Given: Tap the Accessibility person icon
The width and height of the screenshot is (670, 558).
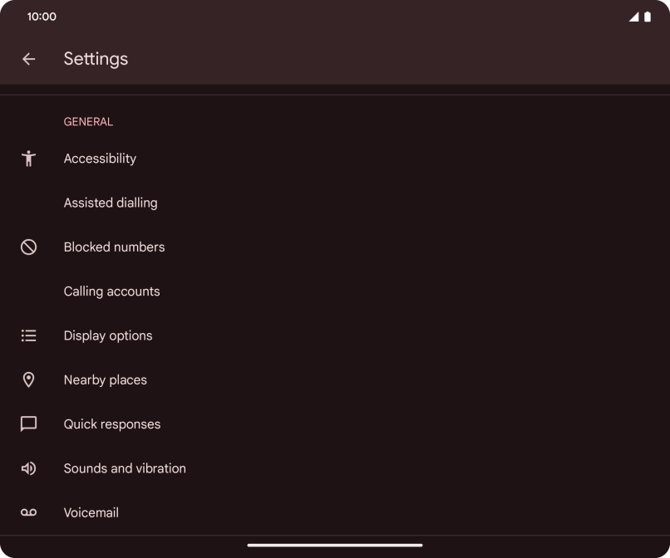Looking at the screenshot, I should [x=29, y=159].
